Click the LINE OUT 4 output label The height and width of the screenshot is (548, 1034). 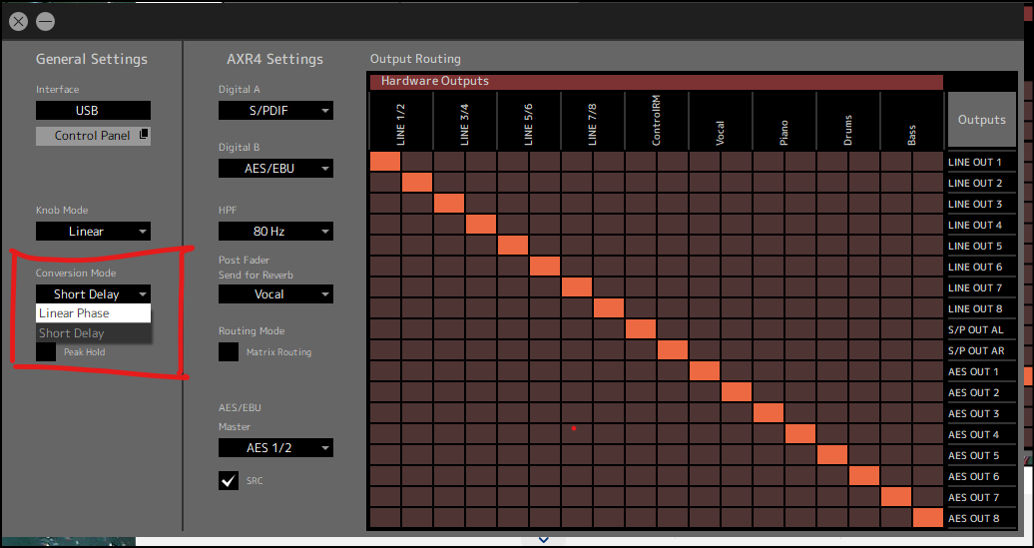980,226
